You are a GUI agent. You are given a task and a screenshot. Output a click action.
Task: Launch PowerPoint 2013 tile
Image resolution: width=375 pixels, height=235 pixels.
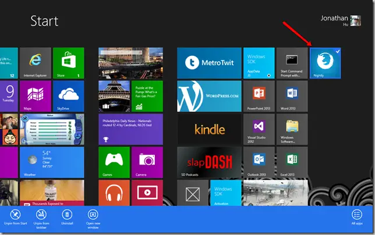259,96
